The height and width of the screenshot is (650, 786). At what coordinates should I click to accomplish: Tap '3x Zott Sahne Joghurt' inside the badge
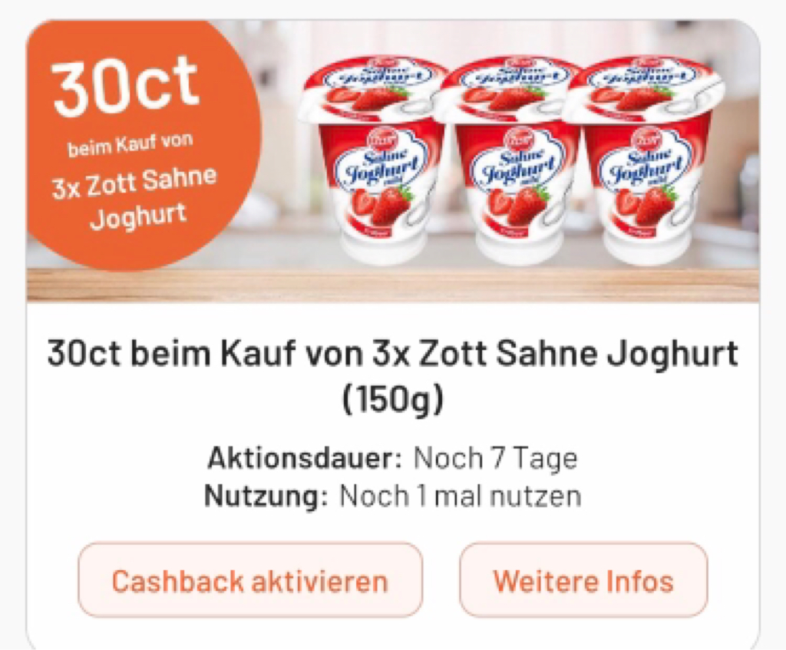135,199
